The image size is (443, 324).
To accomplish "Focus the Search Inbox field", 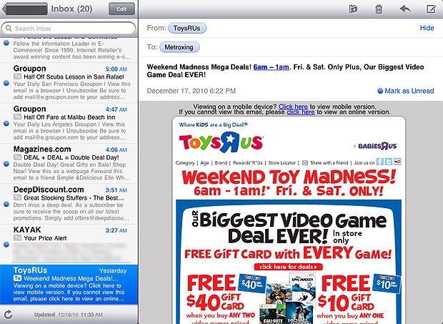I will 69,29.
